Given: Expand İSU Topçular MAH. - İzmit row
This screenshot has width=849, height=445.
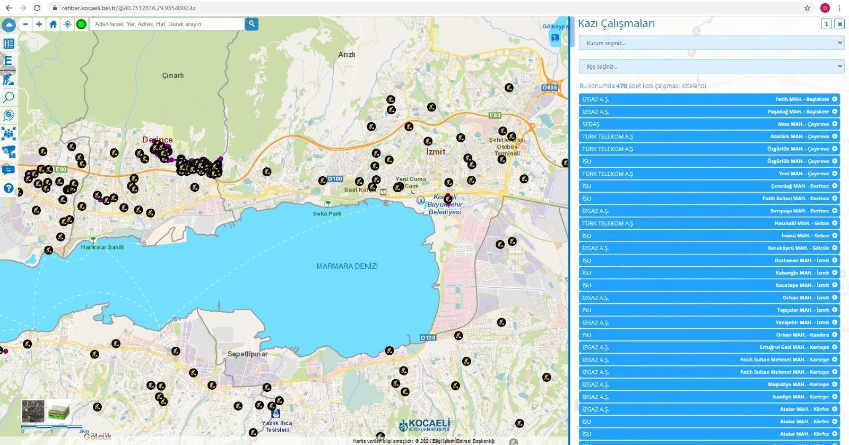Looking at the screenshot, I should click(x=709, y=310).
